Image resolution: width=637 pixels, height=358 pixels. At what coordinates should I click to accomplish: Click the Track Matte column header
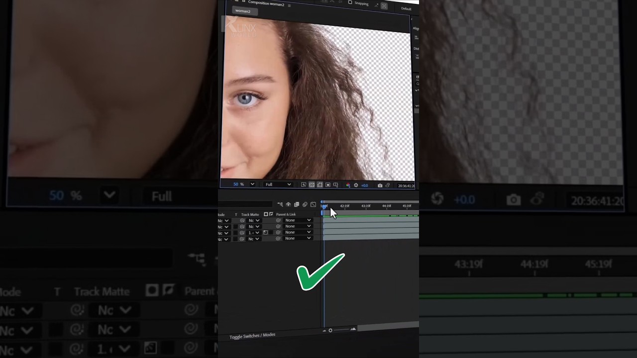pyautogui.click(x=250, y=214)
